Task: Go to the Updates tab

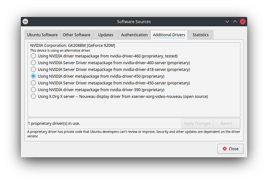Action: click(105, 35)
